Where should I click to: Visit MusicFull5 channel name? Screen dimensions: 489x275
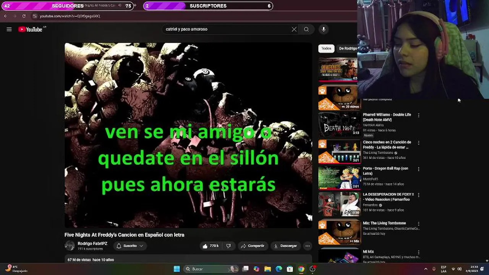coord(370,179)
